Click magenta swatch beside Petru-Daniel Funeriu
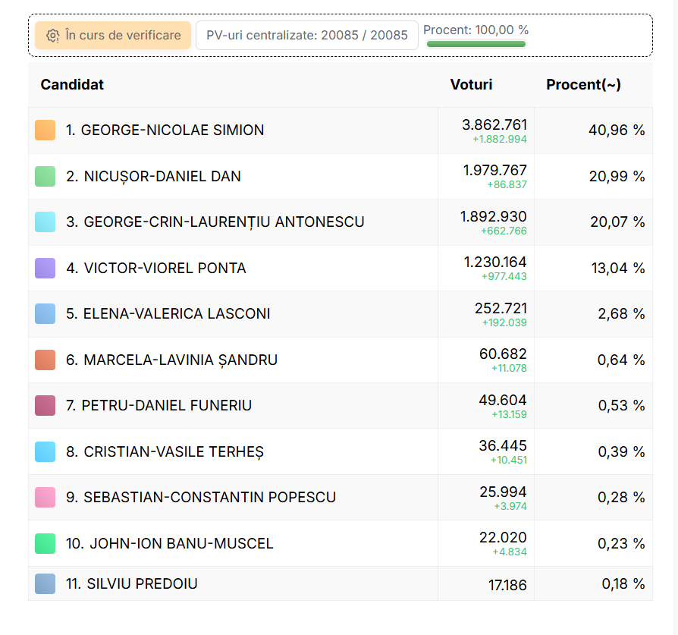 click(x=46, y=406)
